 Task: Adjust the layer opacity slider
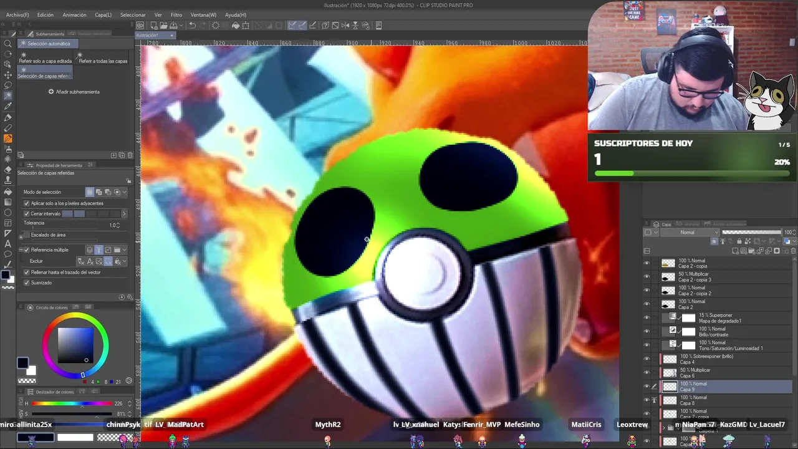point(752,233)
